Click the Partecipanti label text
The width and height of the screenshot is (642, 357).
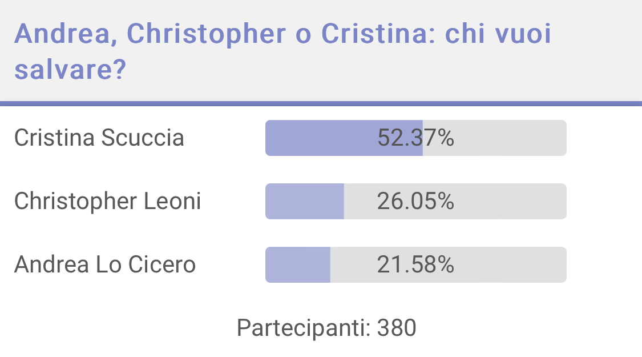point(304,328)
